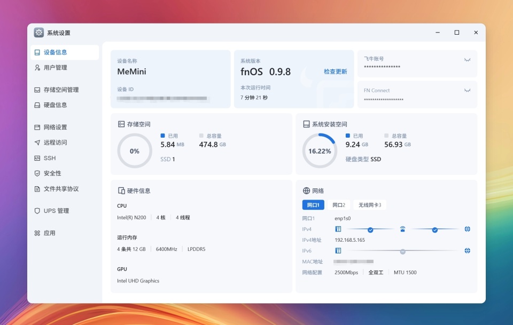513x325 pixels.
Task: Click the 474.8 GB total capacity
Action: point(212,145)
